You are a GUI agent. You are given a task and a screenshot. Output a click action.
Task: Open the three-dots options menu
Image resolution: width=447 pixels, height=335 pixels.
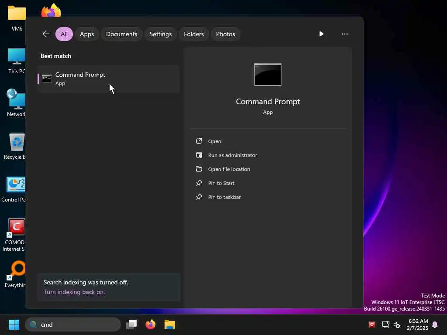(345, 34)
